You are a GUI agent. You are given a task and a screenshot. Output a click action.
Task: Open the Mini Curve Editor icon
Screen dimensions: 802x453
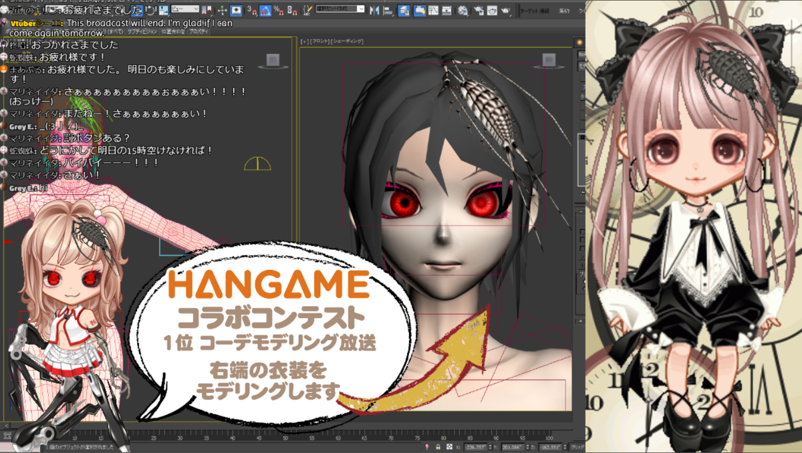pos(7,436)
